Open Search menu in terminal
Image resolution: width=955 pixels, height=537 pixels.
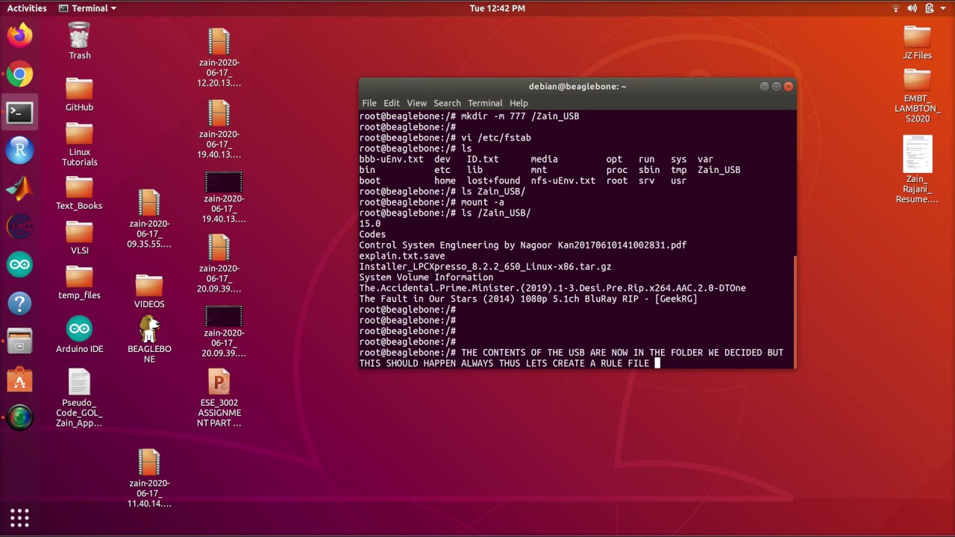point(447,103)
